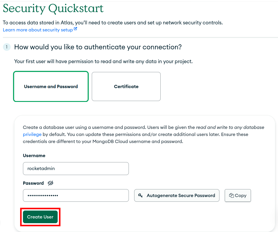
Task: Click the 'Your first user will have permission' text
Action: point(103,62)
